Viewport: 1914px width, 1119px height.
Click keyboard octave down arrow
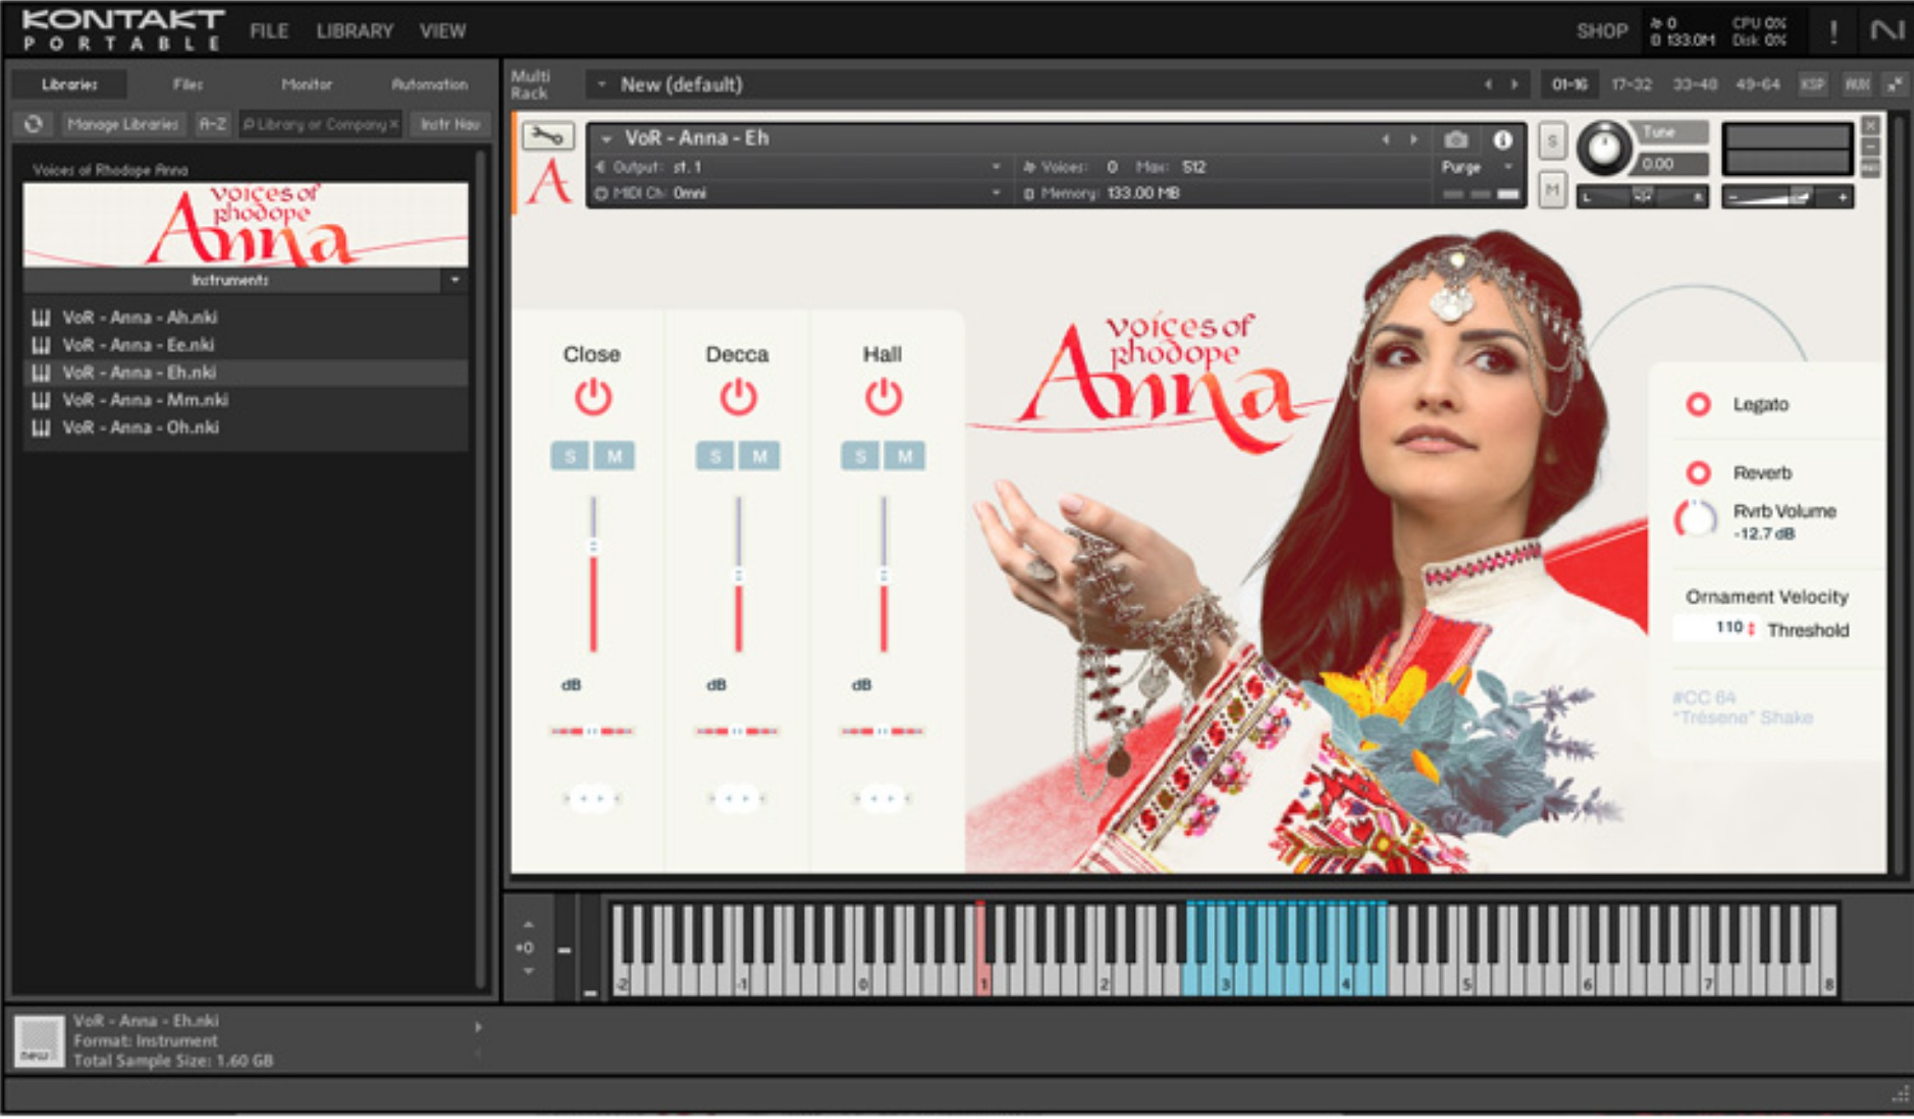click(x=528, y=971)
